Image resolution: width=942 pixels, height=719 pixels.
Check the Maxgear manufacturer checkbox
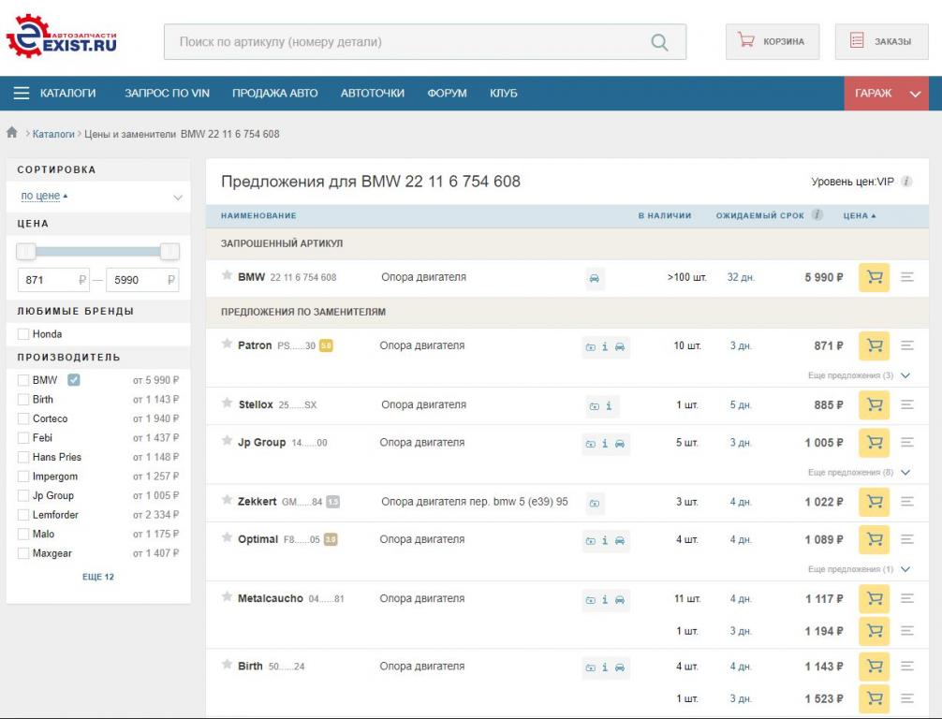(x=23, y=553)
